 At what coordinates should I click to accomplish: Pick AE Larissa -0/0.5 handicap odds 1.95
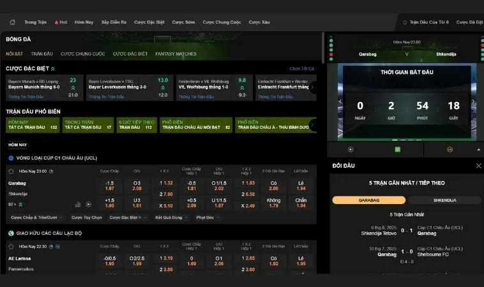pos(110,261)
